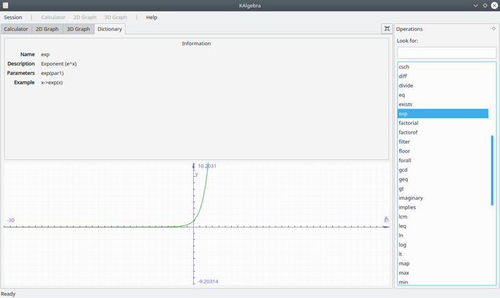Select the 'ln' operation entry
500x298 pixels.
pos(401,236)
